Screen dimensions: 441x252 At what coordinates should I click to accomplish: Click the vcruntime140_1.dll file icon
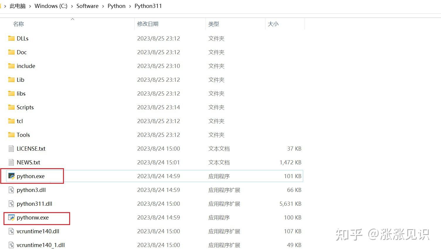(11, 245)
